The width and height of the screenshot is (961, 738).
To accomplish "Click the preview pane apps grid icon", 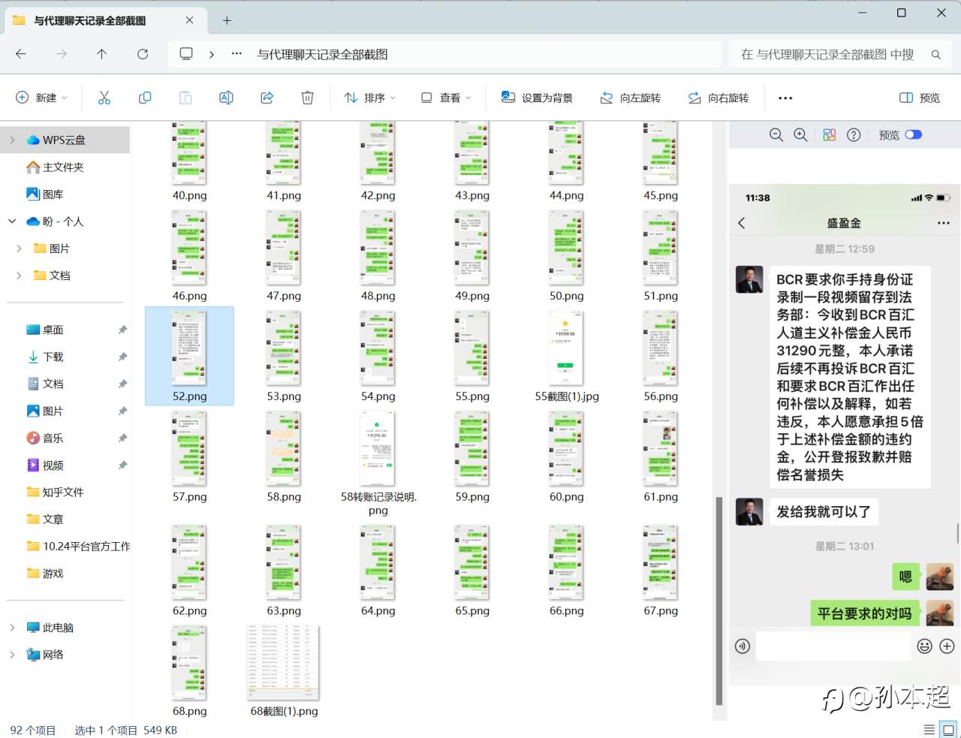I will pos(829,135).
